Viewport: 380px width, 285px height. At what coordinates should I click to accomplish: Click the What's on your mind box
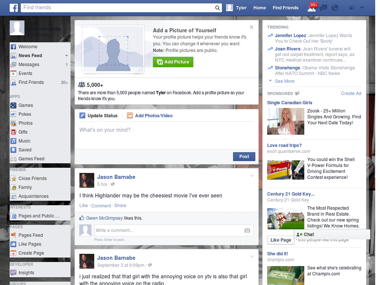point(167,134)
